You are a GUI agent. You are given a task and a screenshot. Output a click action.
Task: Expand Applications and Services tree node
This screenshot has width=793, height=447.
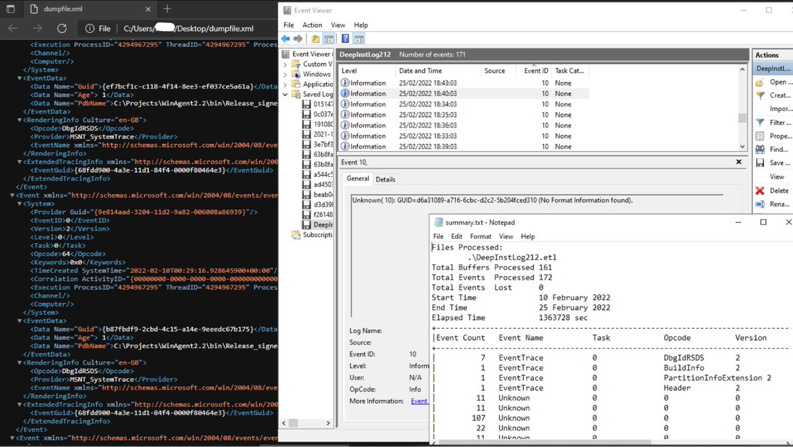coord(285,85)
